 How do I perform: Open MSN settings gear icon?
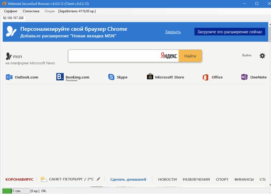[262, 56]
